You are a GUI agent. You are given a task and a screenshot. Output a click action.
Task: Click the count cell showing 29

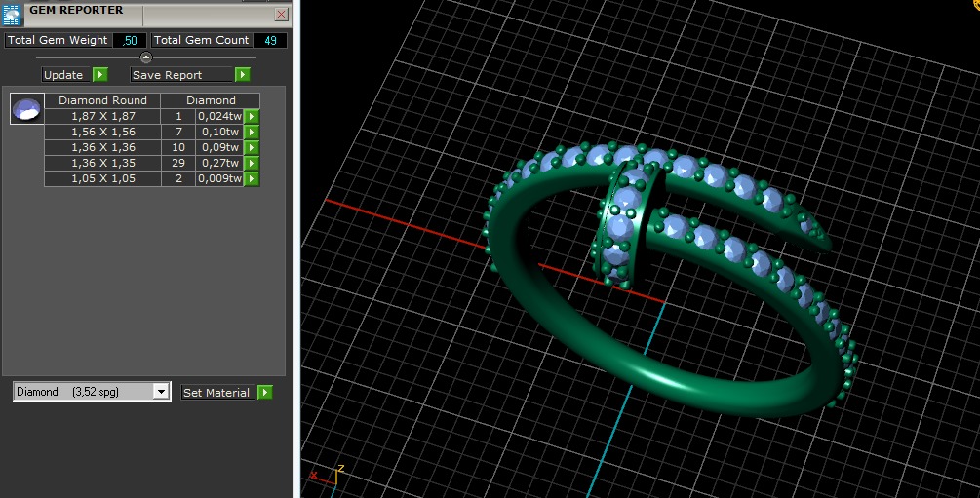(x=178, y=163)
